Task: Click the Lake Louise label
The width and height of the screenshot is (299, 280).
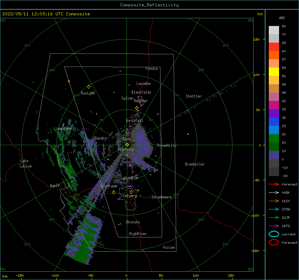Action: (x=26, y=163)
